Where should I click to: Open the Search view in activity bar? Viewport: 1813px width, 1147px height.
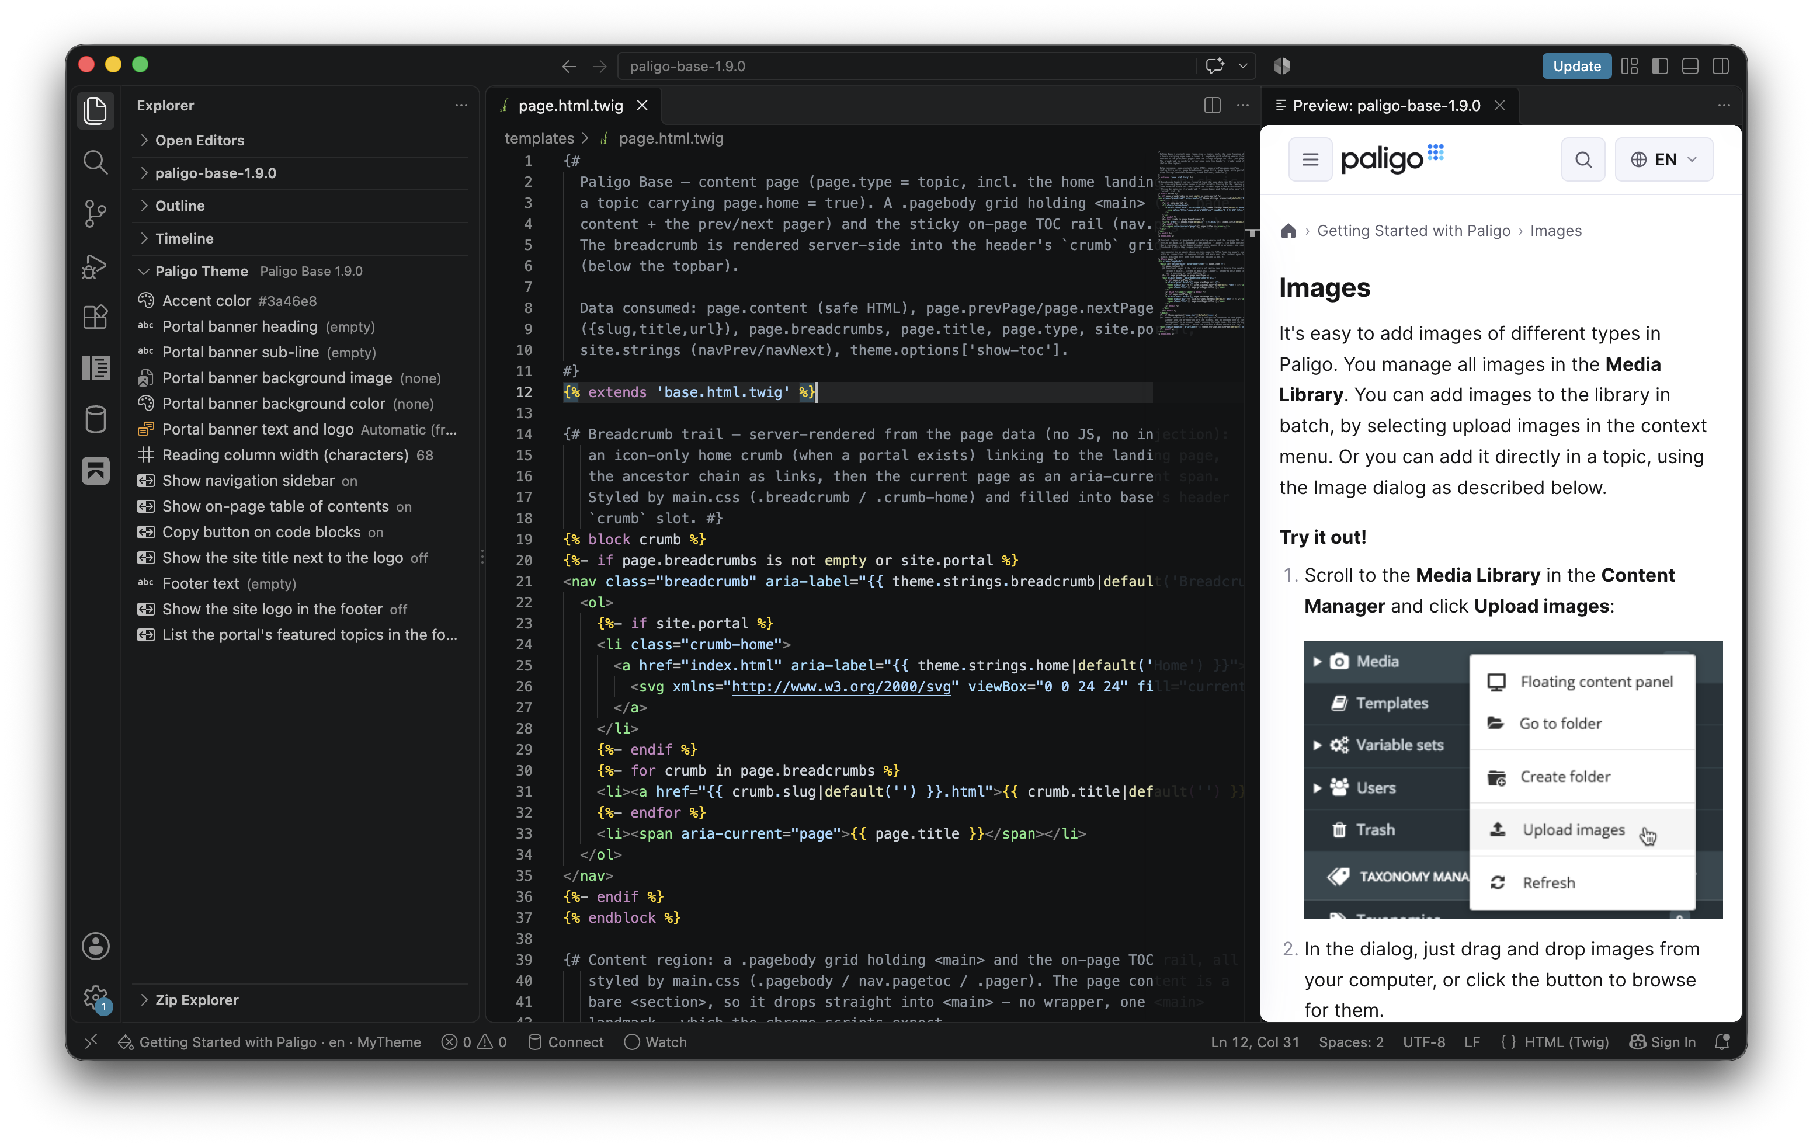[96, 162]
